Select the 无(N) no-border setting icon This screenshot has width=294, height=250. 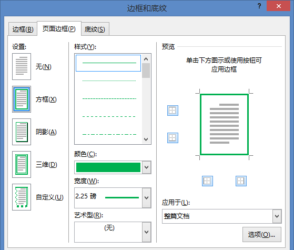[22, 67]
